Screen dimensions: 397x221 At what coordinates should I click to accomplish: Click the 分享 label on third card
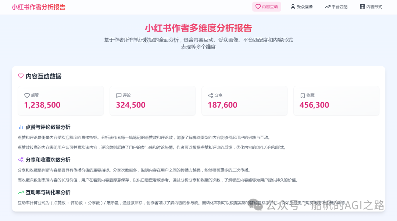(x=218, y=95)
